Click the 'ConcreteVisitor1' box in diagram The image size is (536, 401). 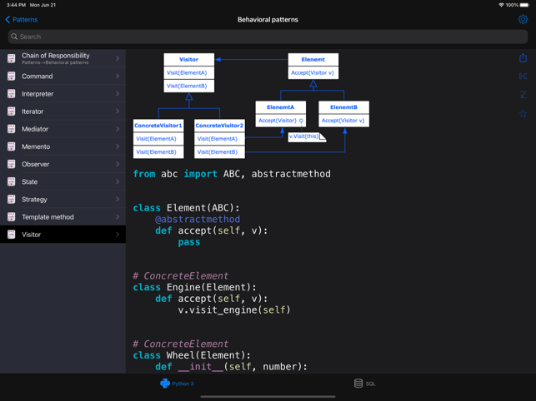[x=158, y=139]
